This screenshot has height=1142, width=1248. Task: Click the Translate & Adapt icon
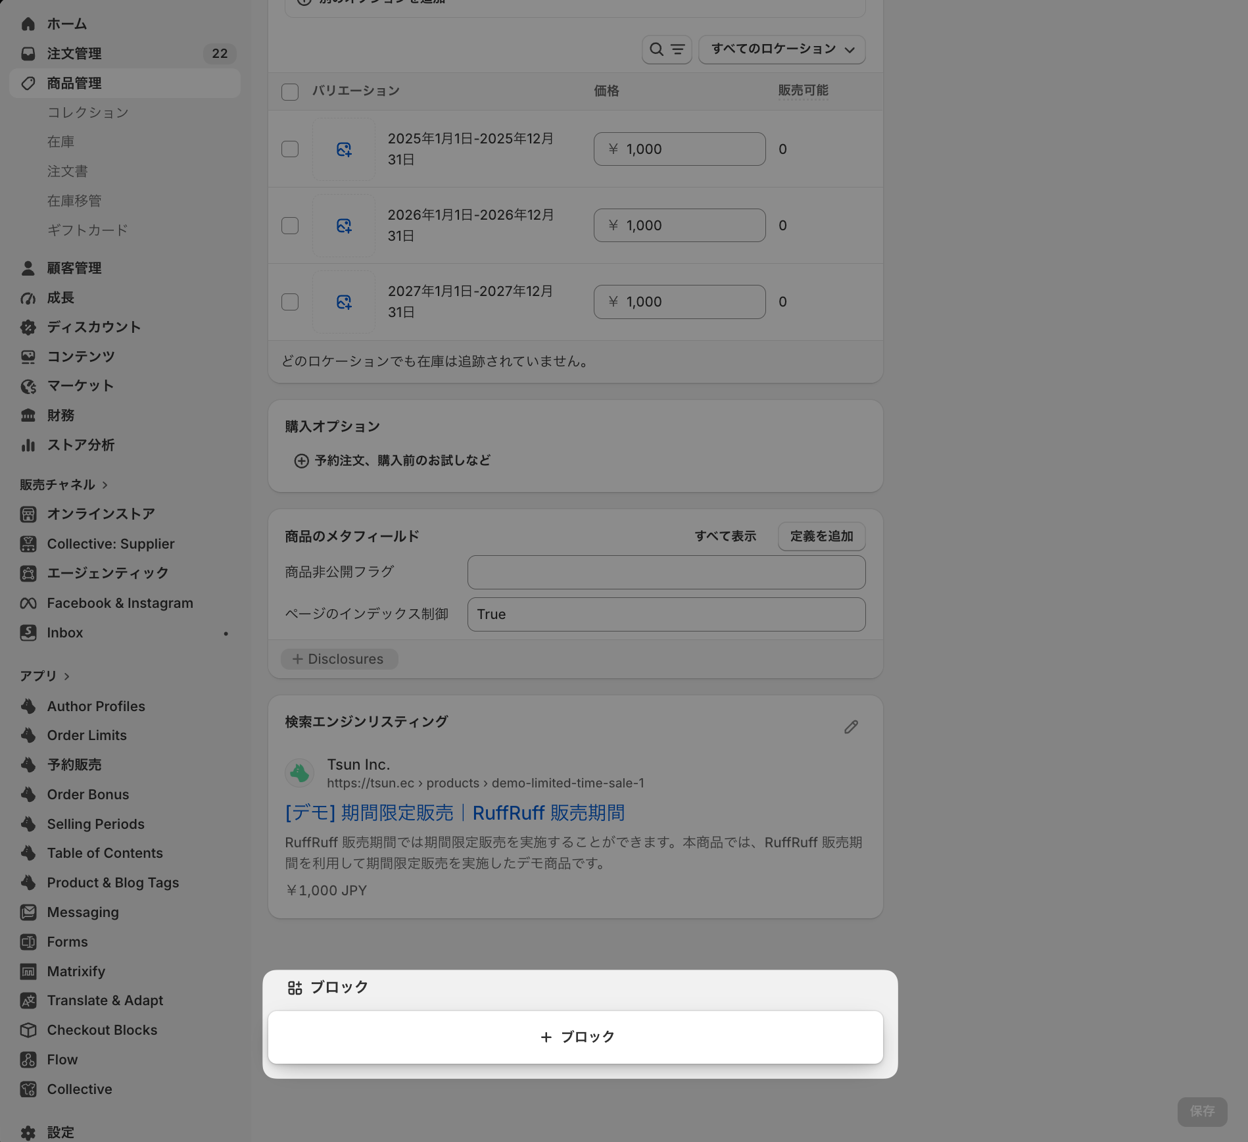point(28,1001)
